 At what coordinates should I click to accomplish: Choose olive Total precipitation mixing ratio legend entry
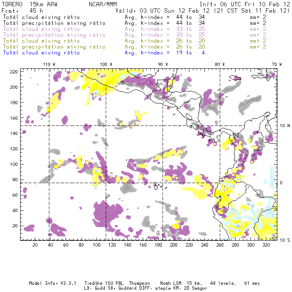coord(54,47)
